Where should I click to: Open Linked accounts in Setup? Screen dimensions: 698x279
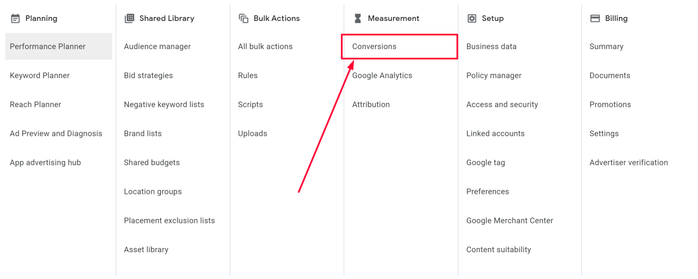(x=495, y=134)
